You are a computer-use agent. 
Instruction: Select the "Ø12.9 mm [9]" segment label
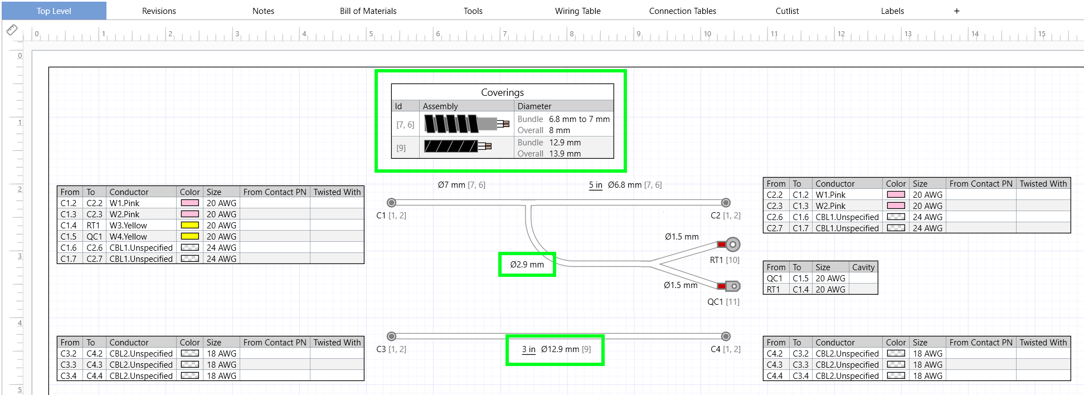(x=566, y=349)
